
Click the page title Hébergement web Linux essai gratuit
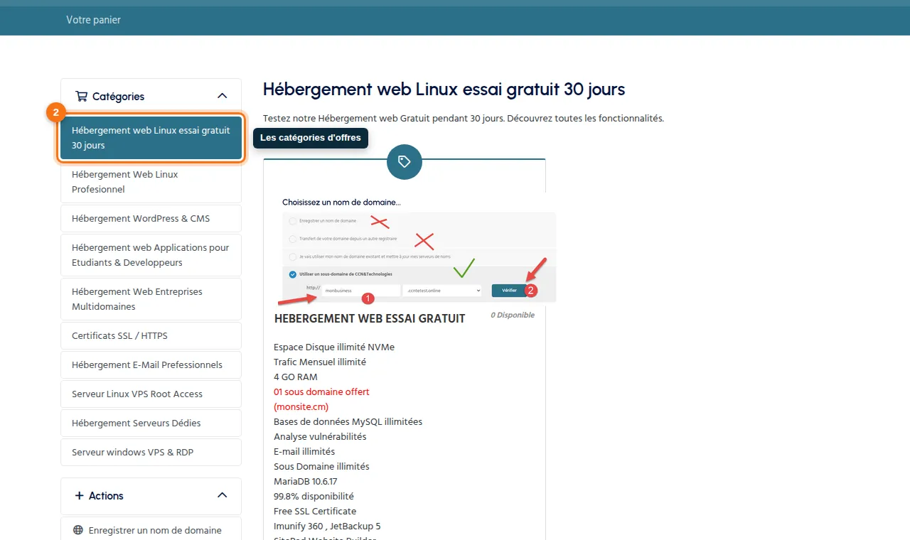(444, 90)
